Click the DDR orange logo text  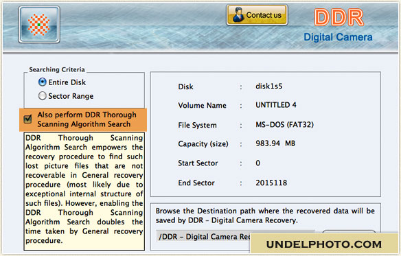pos(339,17)
